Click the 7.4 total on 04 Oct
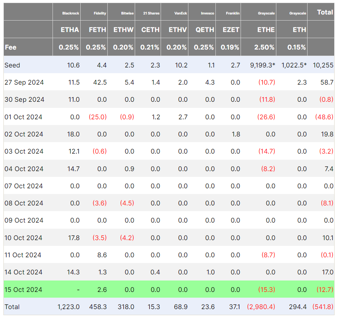Image resolution: width=338 pixels, height=319 pixels. point(329,168)
